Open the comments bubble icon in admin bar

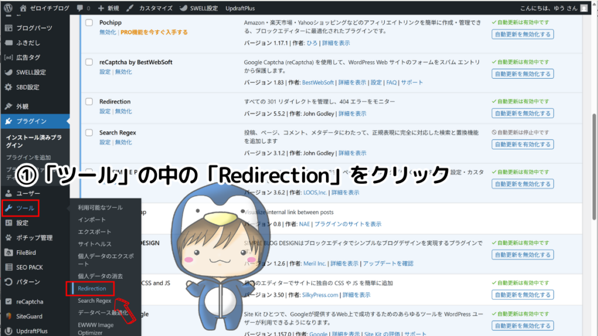point(79,8)
